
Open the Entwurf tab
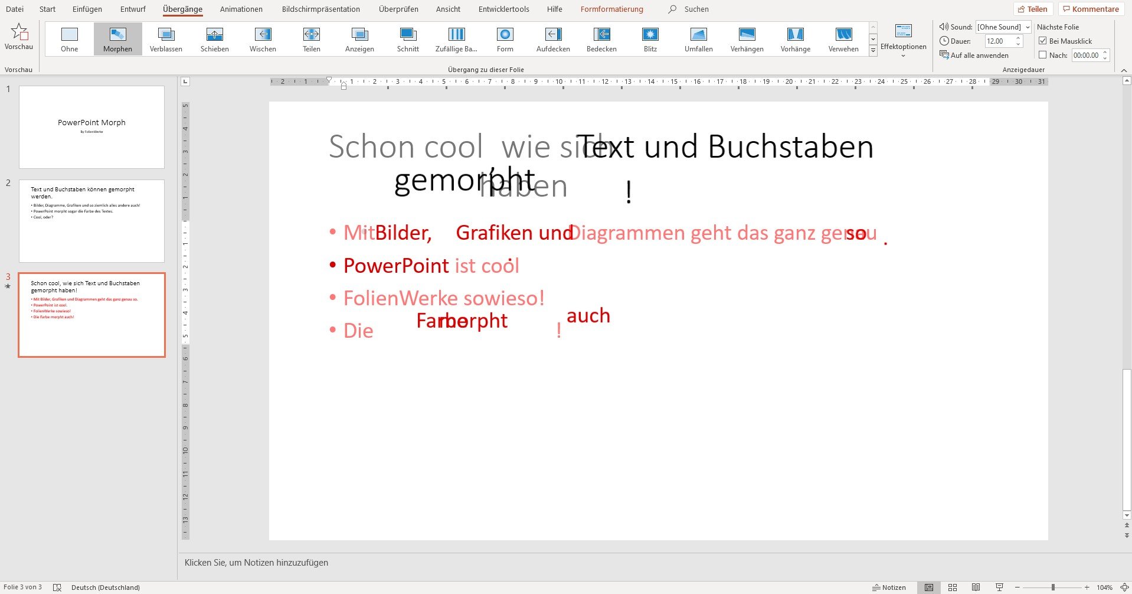pos(133,9)
